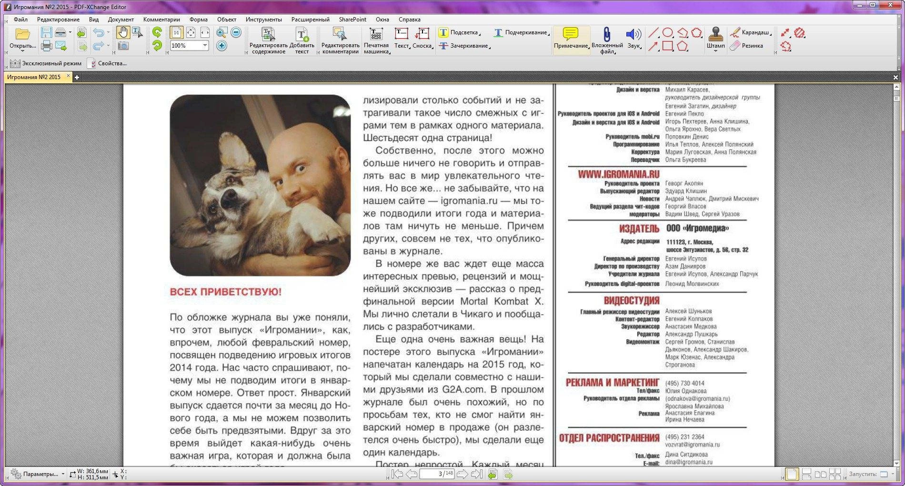Viewport: 905px width, 486px height.
Task: Select the Edit Comments tool
Action: [x=340, y=40]
